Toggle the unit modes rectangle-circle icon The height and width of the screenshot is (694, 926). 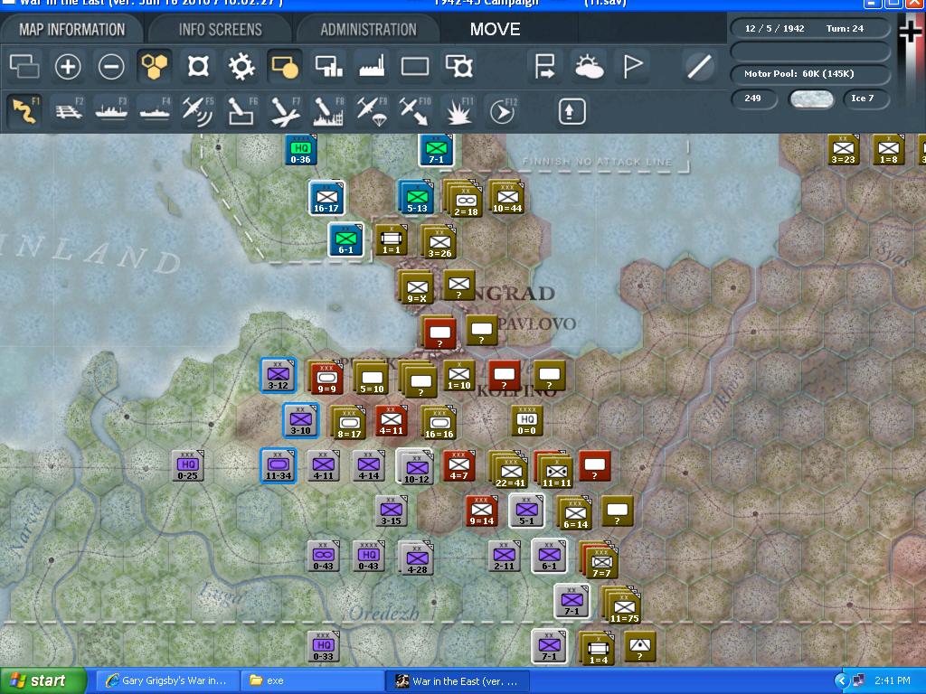coord(285,66)
